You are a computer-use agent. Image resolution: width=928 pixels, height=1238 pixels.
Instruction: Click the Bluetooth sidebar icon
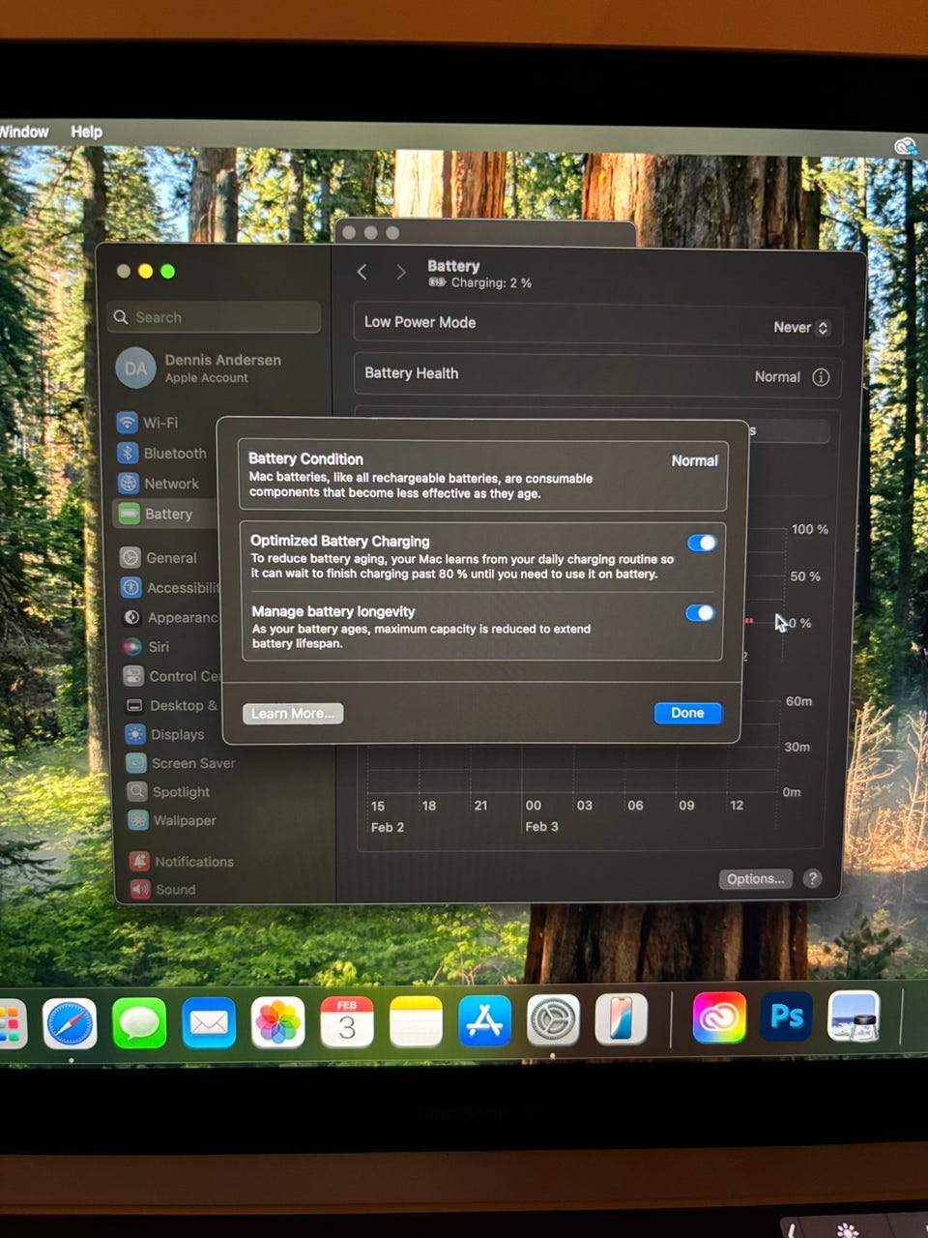pyautogui.click(x=128, y=453)
